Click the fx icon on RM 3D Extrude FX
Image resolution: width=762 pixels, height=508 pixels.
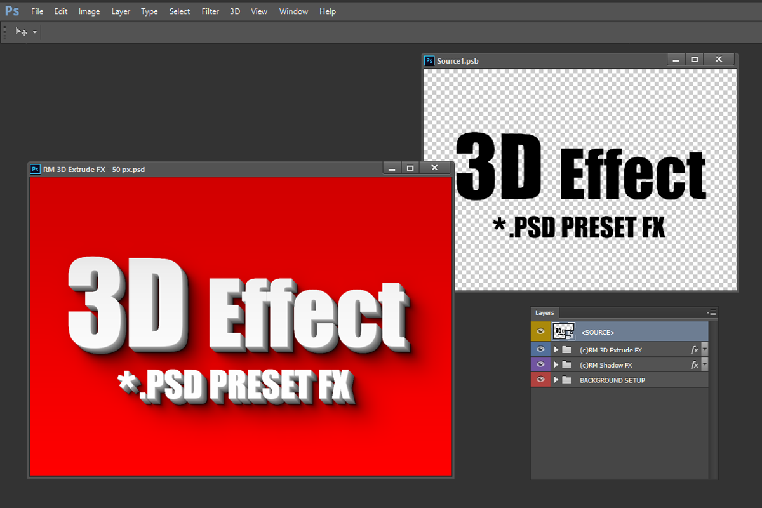694,350
